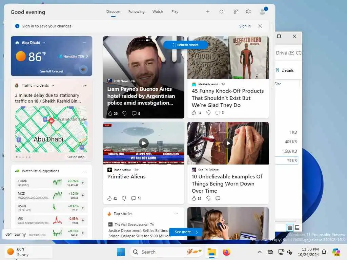Dismiss the sign-in banner with the X
The image size is (347, 260).
tap(260, 26)
